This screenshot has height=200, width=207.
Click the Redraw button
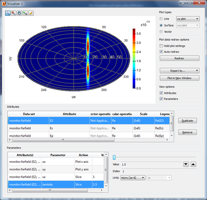tap(179, 58)
